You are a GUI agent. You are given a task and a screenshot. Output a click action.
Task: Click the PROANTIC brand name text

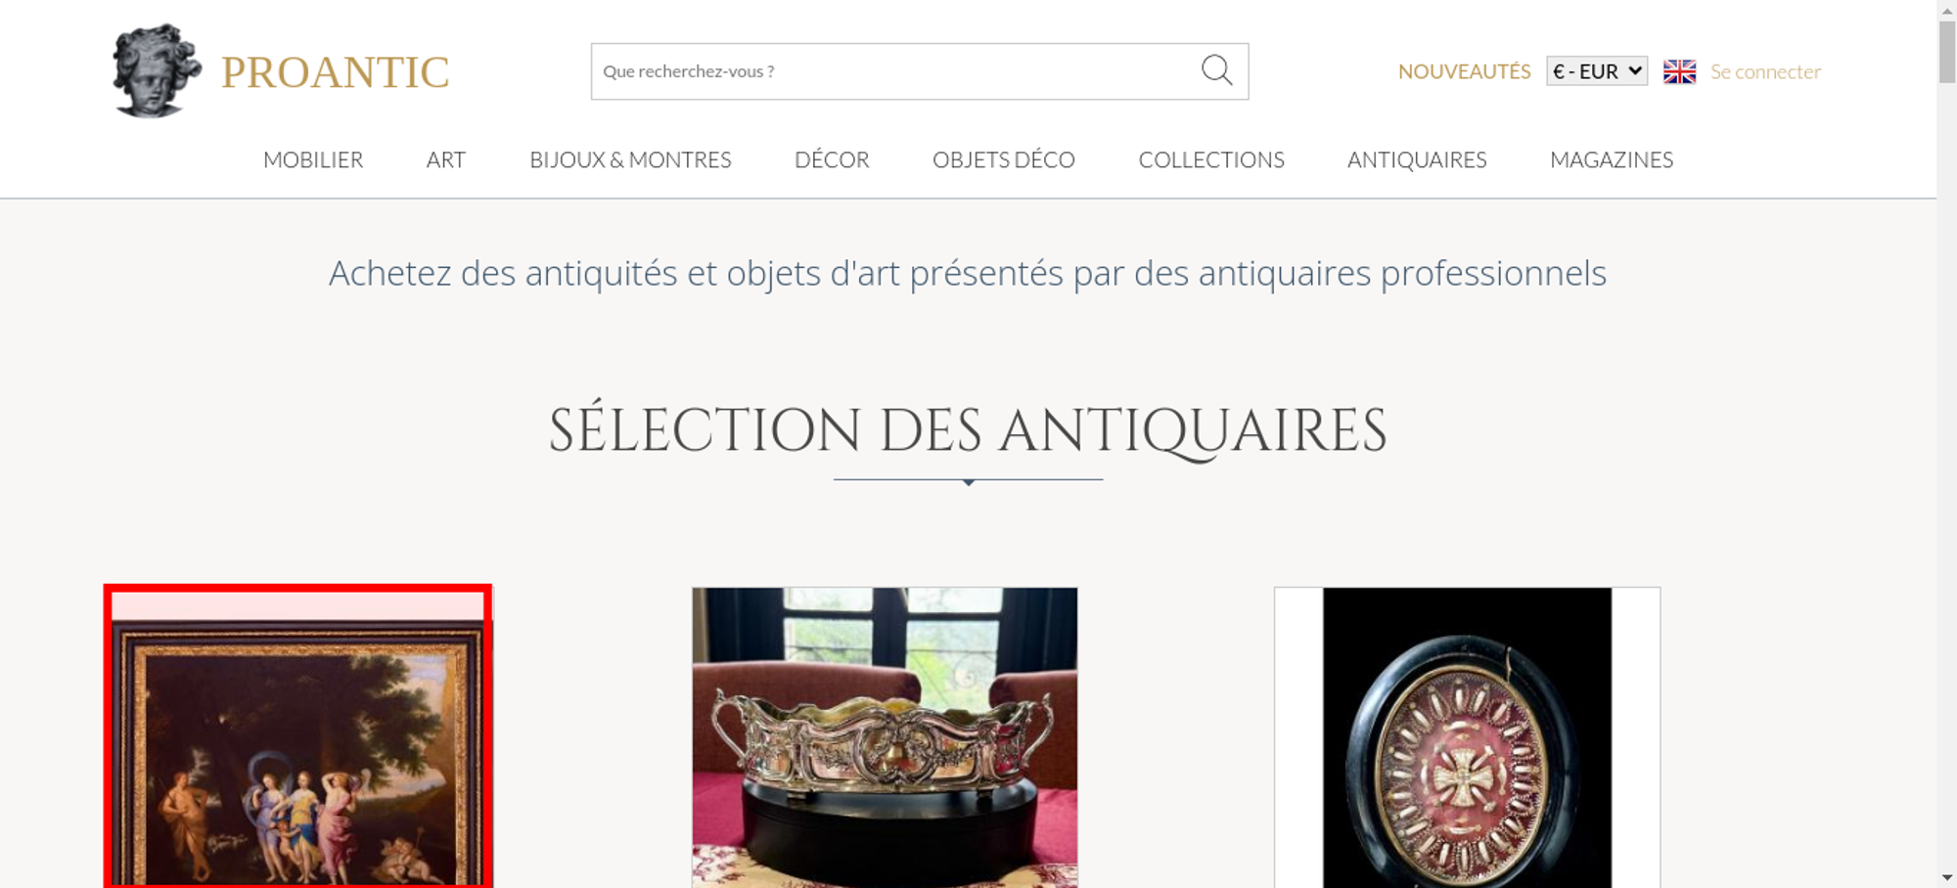click(335, 72)
